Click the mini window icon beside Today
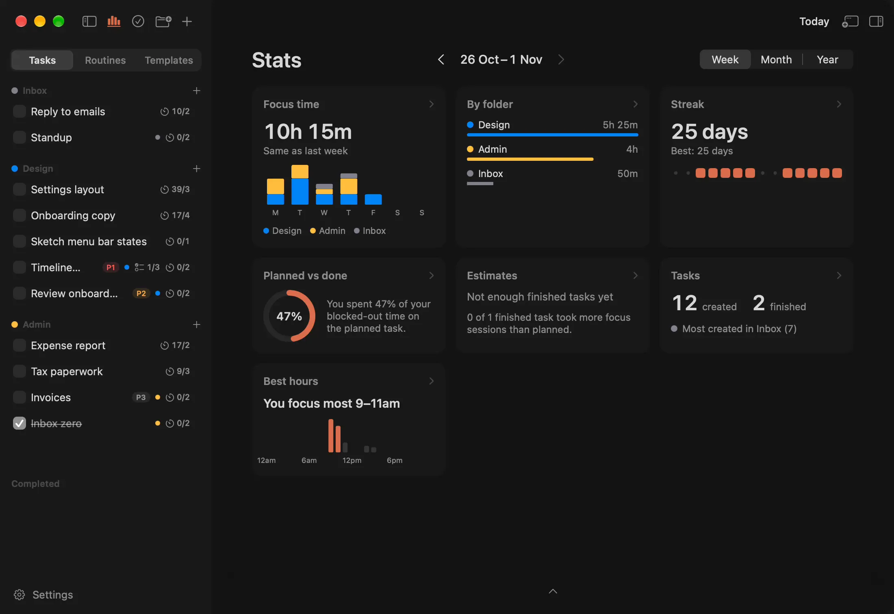This screenshot has width=894, height=614. 850,21
